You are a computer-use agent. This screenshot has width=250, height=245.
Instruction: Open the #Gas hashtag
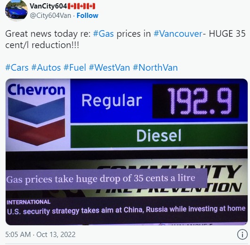(x=103, y=33)
